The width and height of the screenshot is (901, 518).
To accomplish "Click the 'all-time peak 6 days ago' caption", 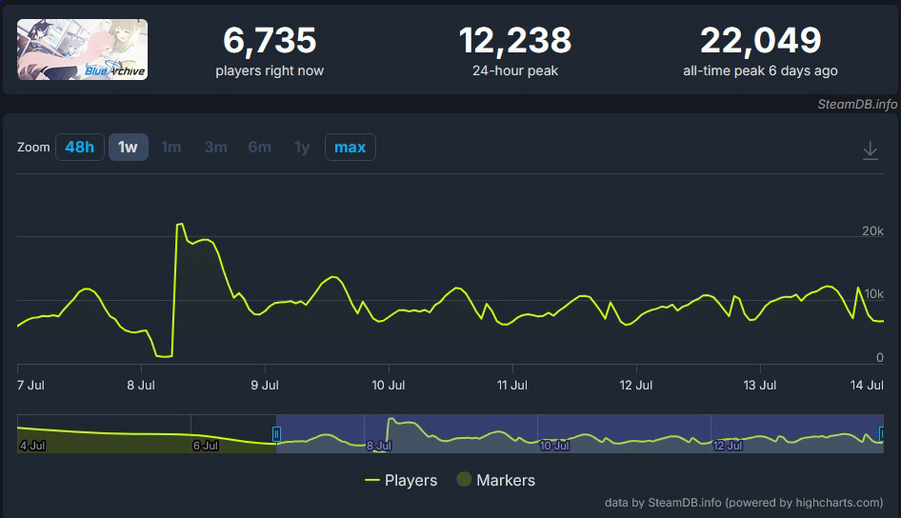I will click(760, 70).
